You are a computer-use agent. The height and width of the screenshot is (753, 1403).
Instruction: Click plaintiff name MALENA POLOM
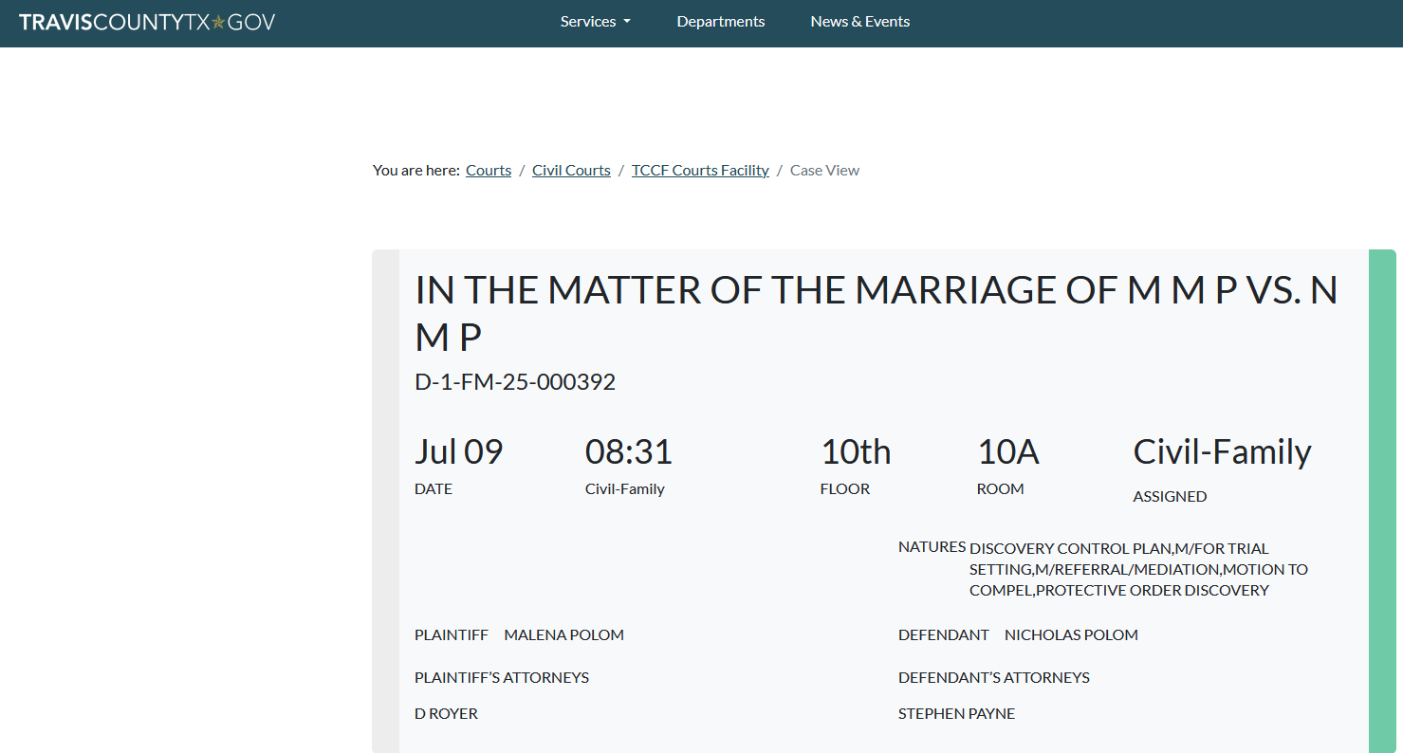(x=564, y=635)
